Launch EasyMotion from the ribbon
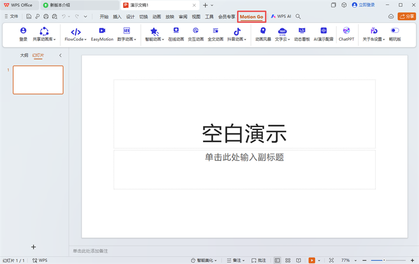This screenshot has height=264, width=419. click(x=102, y=35)
